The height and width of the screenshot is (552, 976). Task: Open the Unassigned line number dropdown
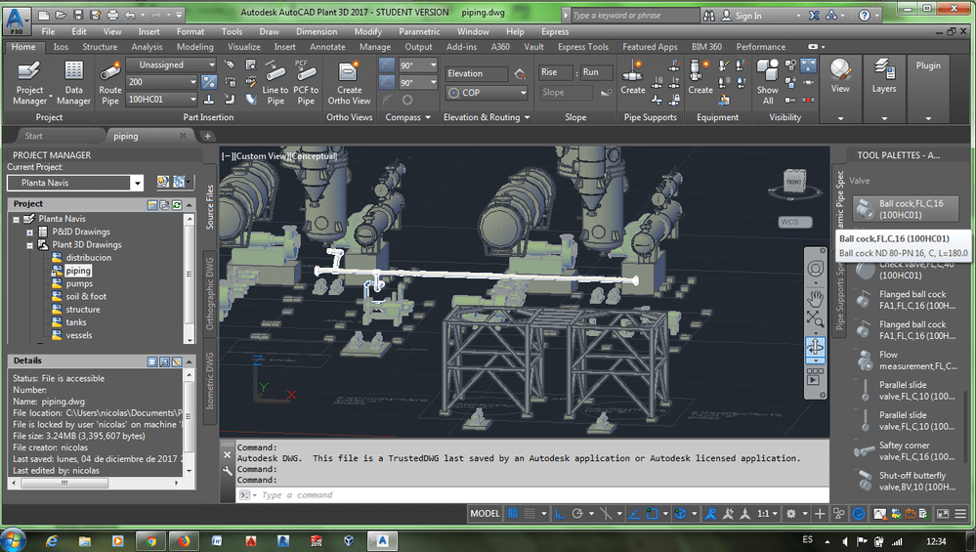coord(170,65)
